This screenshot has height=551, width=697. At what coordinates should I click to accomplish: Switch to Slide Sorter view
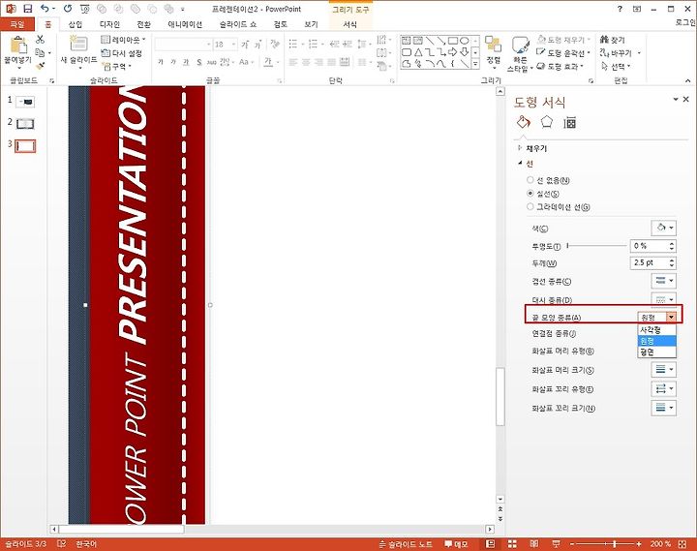click(x=512, y=544)
